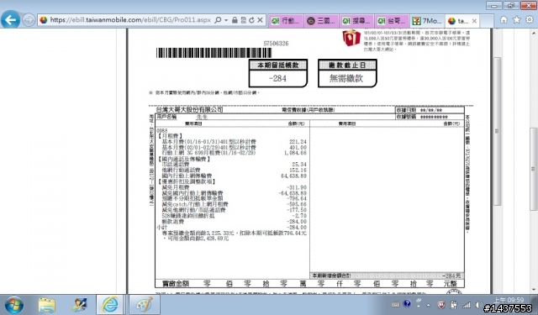The width and height of the screenshot is (538, 315).
Task: Switch to the 行動... tab
Action: pyautogui.click(x=286, y=21)
